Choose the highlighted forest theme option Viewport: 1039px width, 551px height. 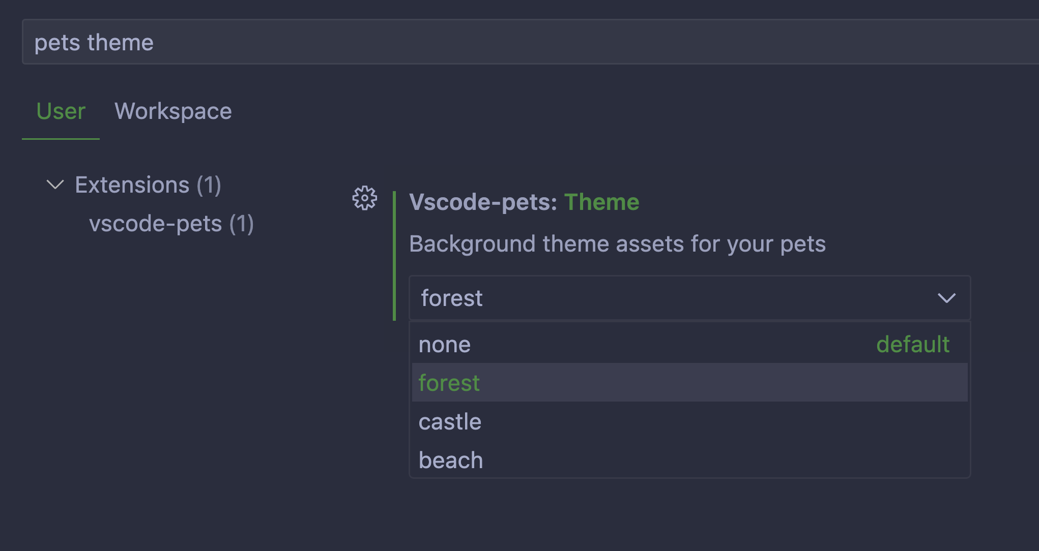pyautogui.click(x=449, y=383)
